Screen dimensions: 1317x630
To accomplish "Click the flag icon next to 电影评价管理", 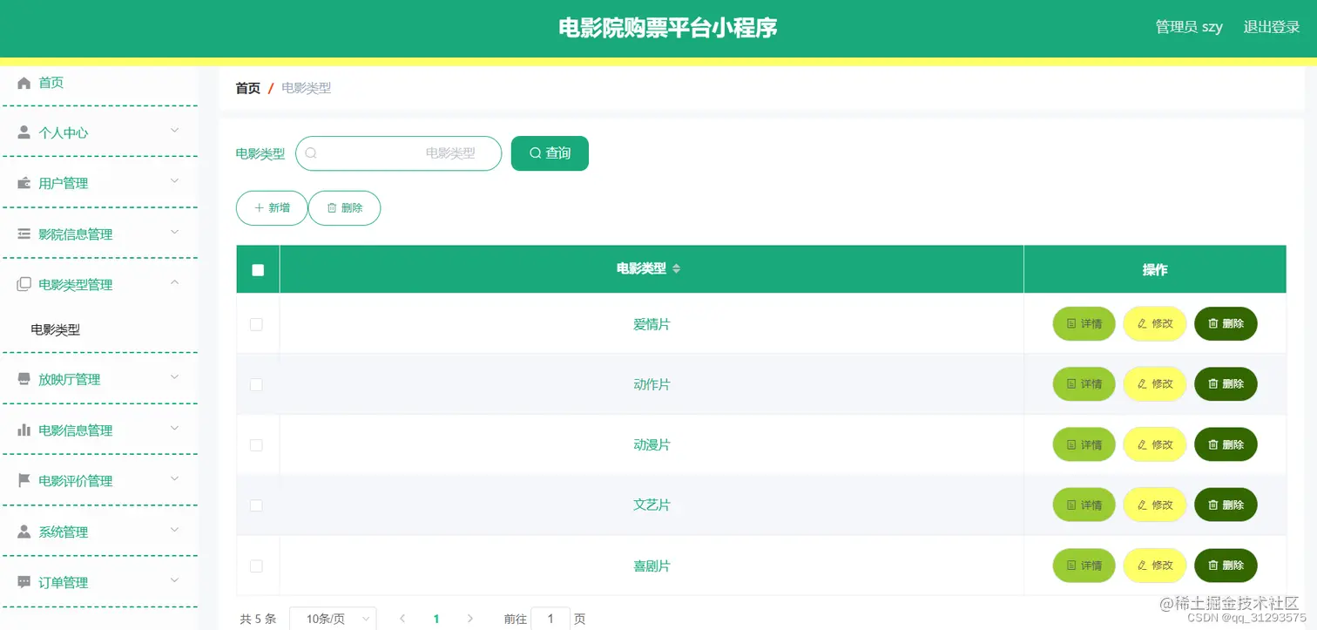I will (24, 481).
